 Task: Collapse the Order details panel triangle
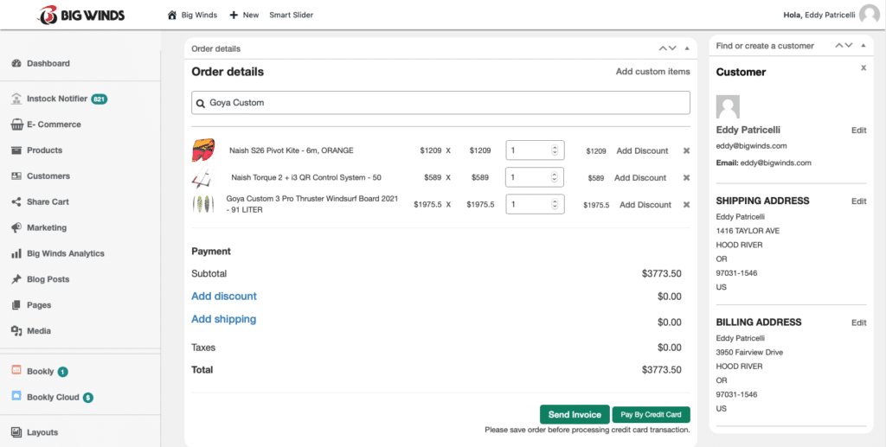click(x=687, y=49)
